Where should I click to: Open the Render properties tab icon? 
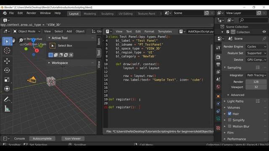[218, 57]
